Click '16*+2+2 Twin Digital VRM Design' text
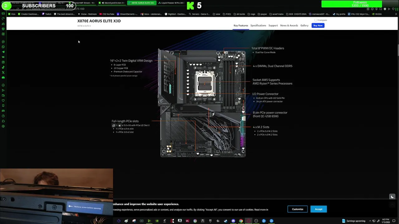The height and width of the screenshot is (224, 399). pyautogui.click(x=131, y=61)
